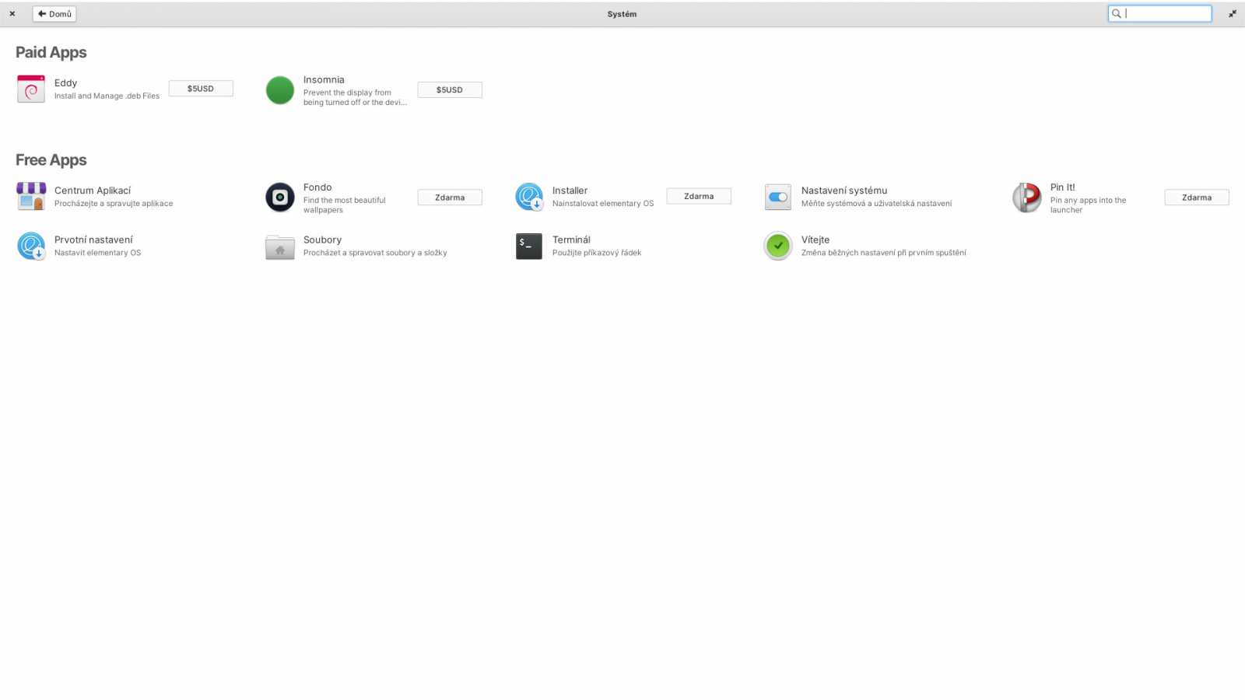Click 'Find the most beautiful wallpapers' description
Viewport: 1245px width, 700px height.
[x=345, y=205]
